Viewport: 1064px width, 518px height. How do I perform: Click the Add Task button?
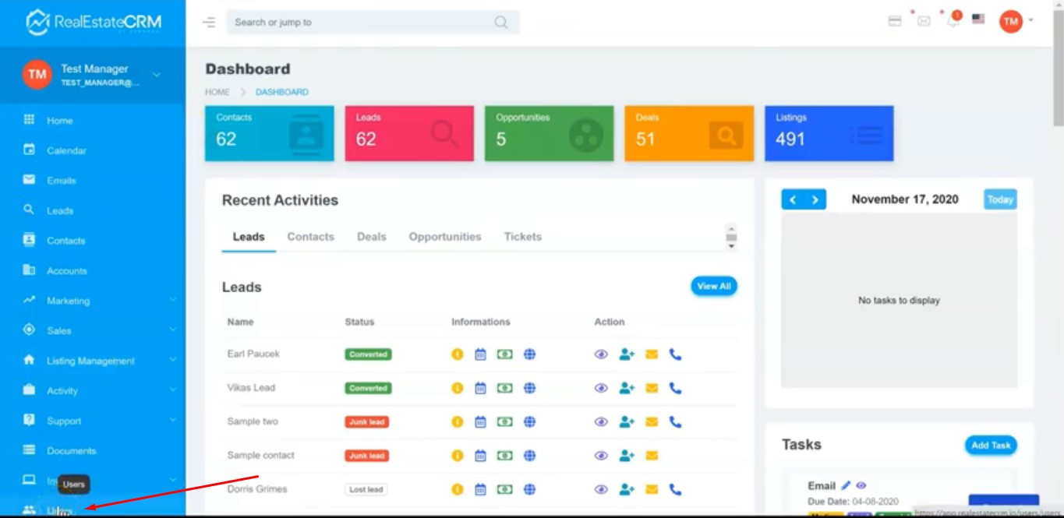(x=990, y=446)
